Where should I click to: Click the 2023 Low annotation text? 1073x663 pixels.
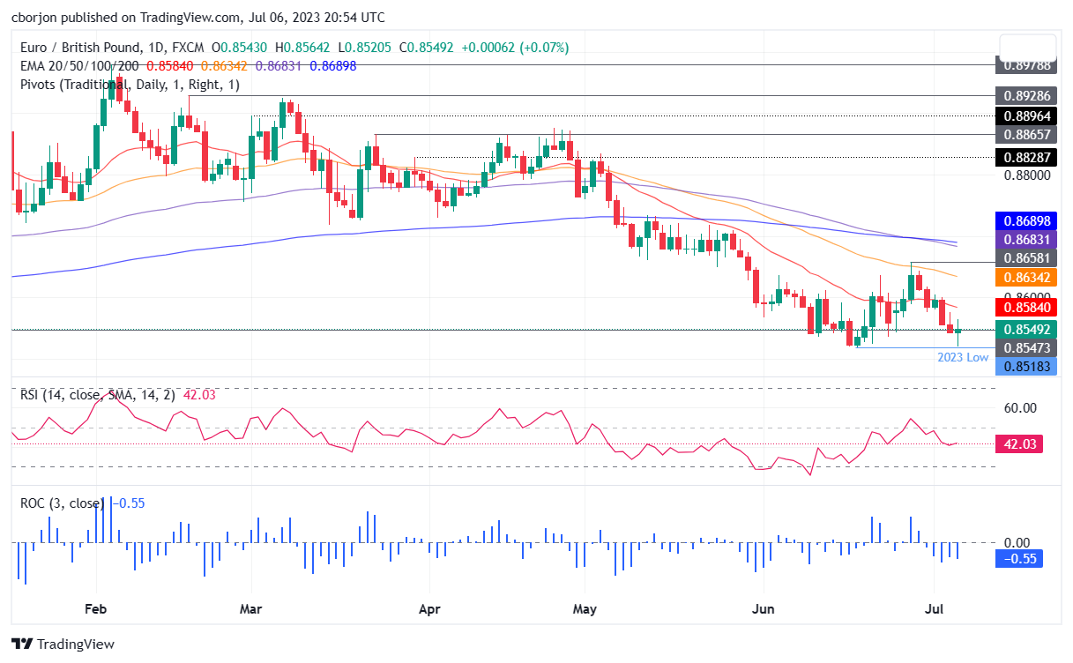click(x=963, y=358)
